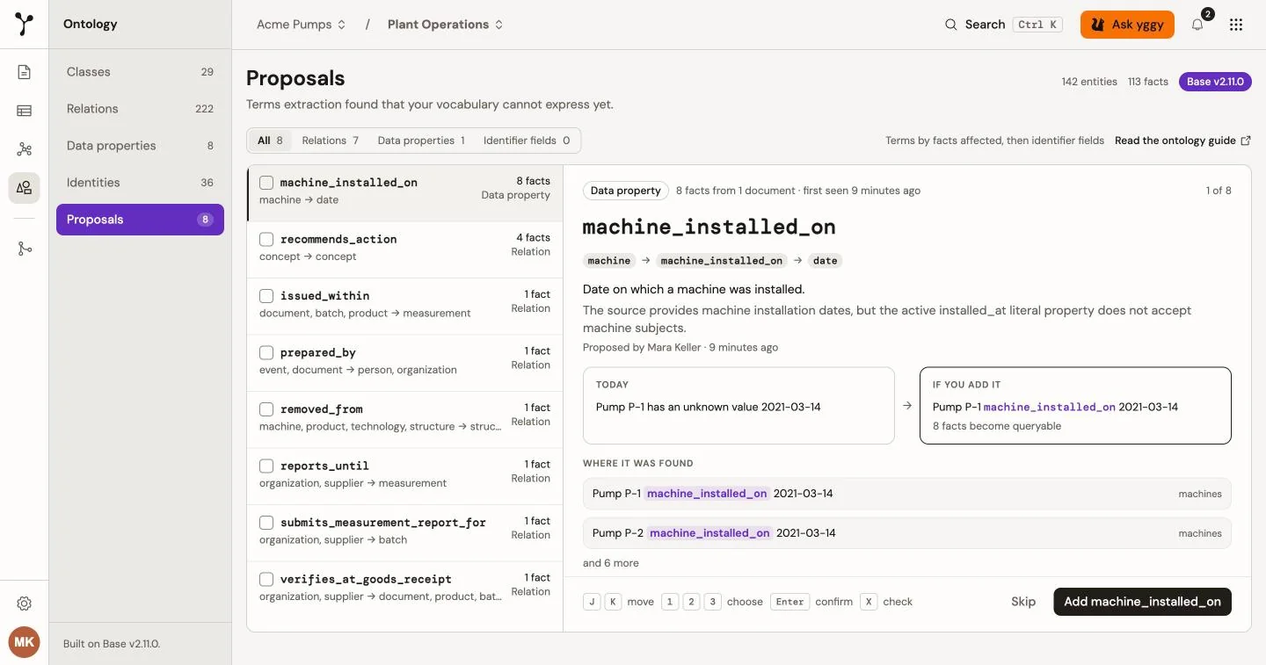Click the IF YOU ADD IT preview card
1266x665 pixels.
(1075, 406)
